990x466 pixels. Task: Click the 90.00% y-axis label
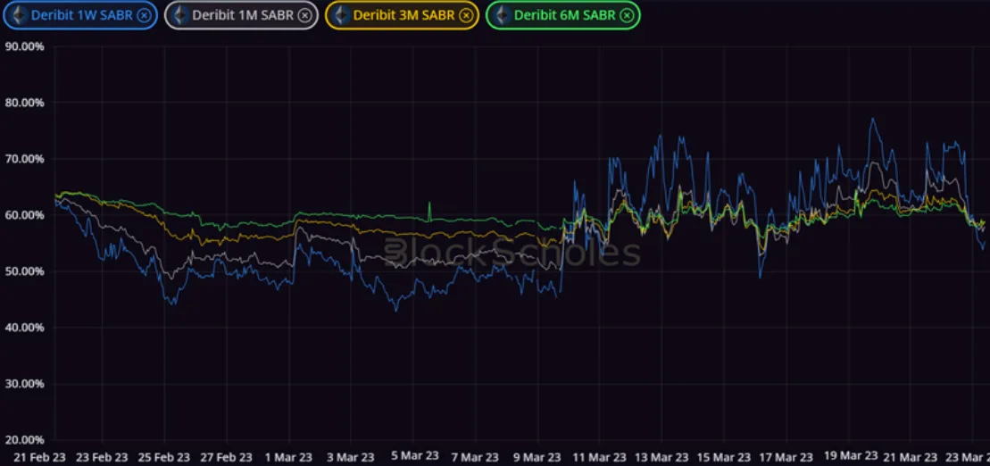click(24, 46)
